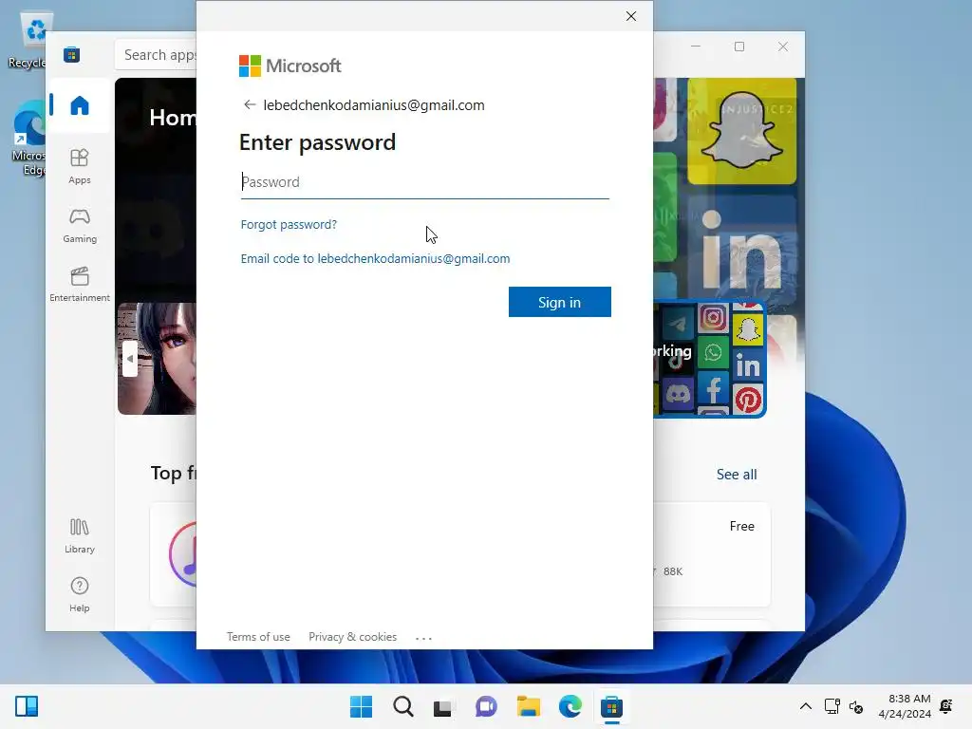Show previous banner with carousel left arrow

[129, 358]
